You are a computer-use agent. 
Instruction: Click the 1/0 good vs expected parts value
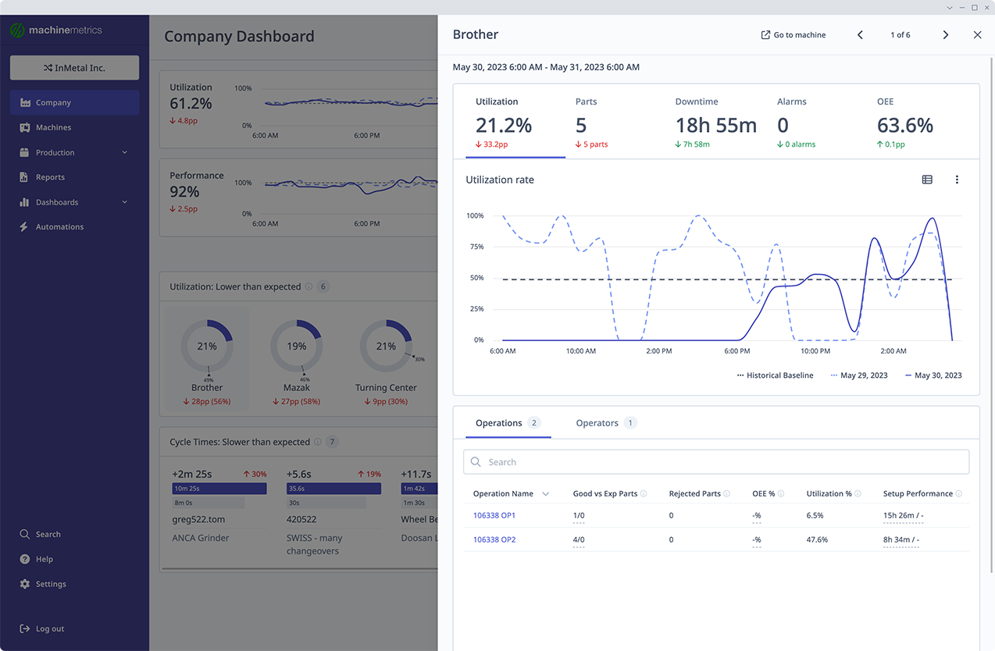(x=579, y=515)
